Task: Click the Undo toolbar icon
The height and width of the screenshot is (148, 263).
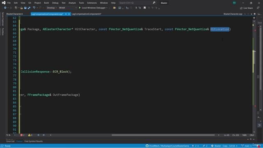Action: point(34,8)
